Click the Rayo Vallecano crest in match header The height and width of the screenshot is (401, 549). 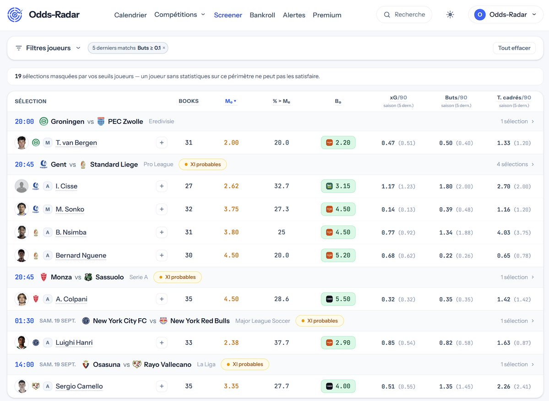coord(137,364)
